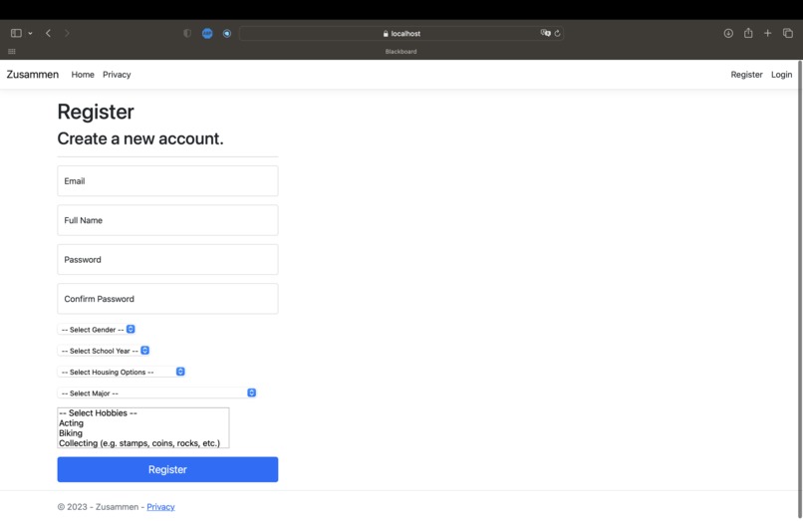
Task: Click the translate icon in address bar
Action: coord(545,33)
